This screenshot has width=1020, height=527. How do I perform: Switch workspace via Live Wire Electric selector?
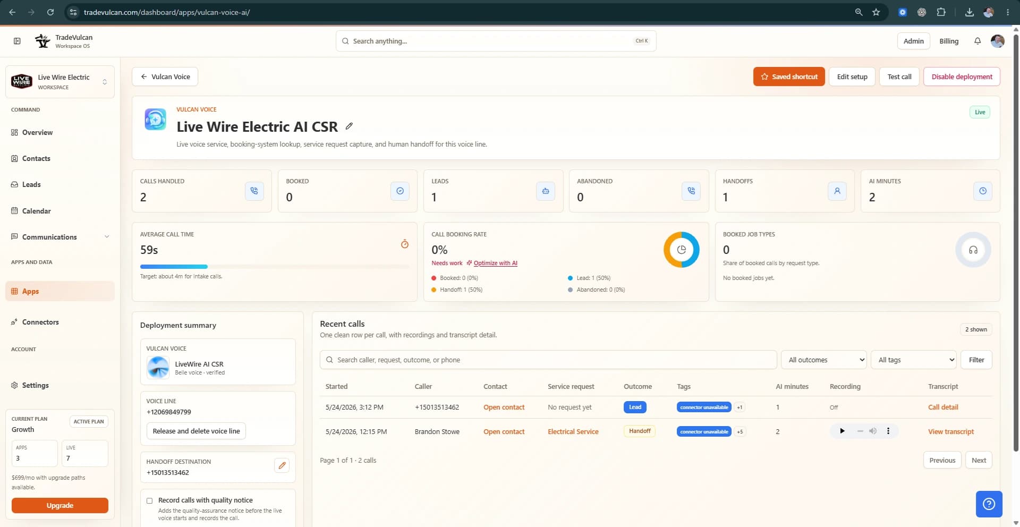60,82
